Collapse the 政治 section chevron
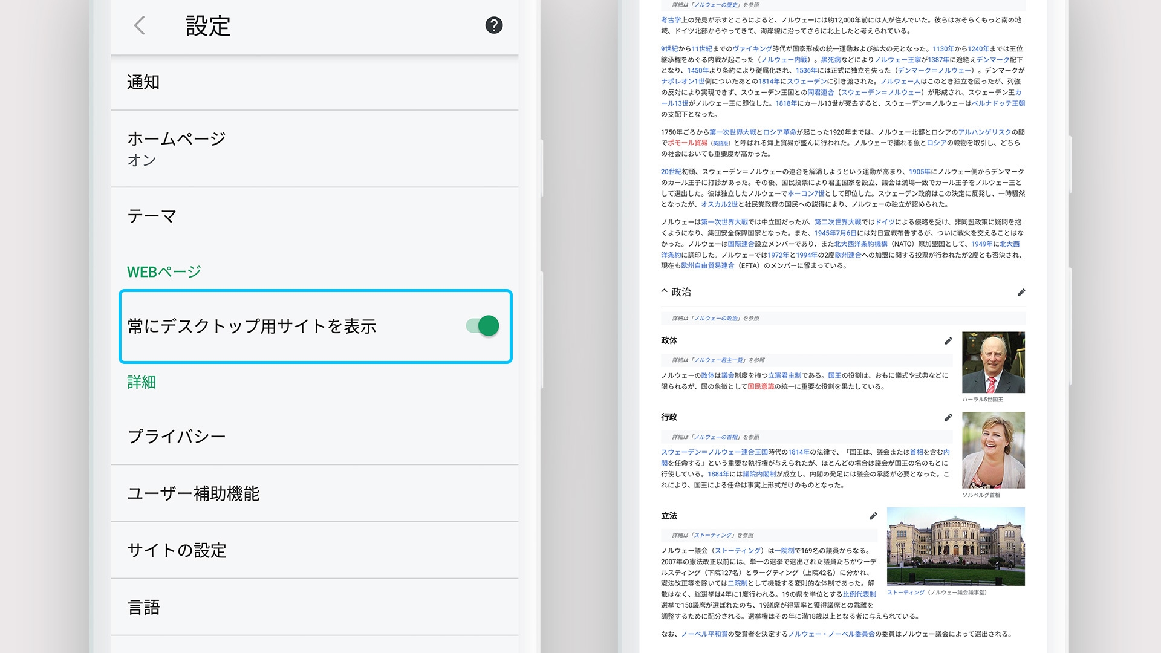Screen dimensions: 1161x653 [x=665, y=291]
